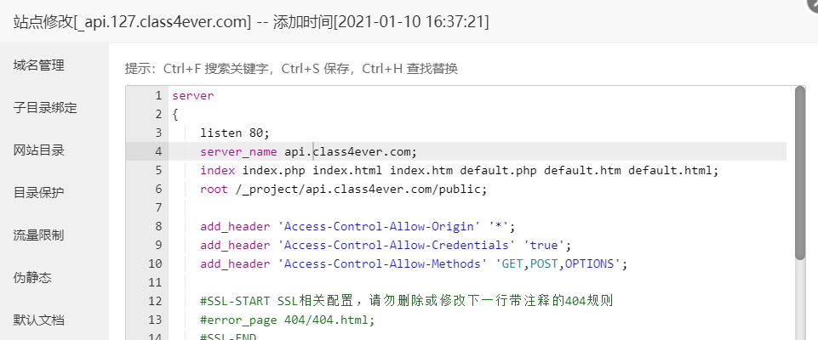Click the root path on line 6
This screenshot has width=818, height=340.
pos(361,189)
